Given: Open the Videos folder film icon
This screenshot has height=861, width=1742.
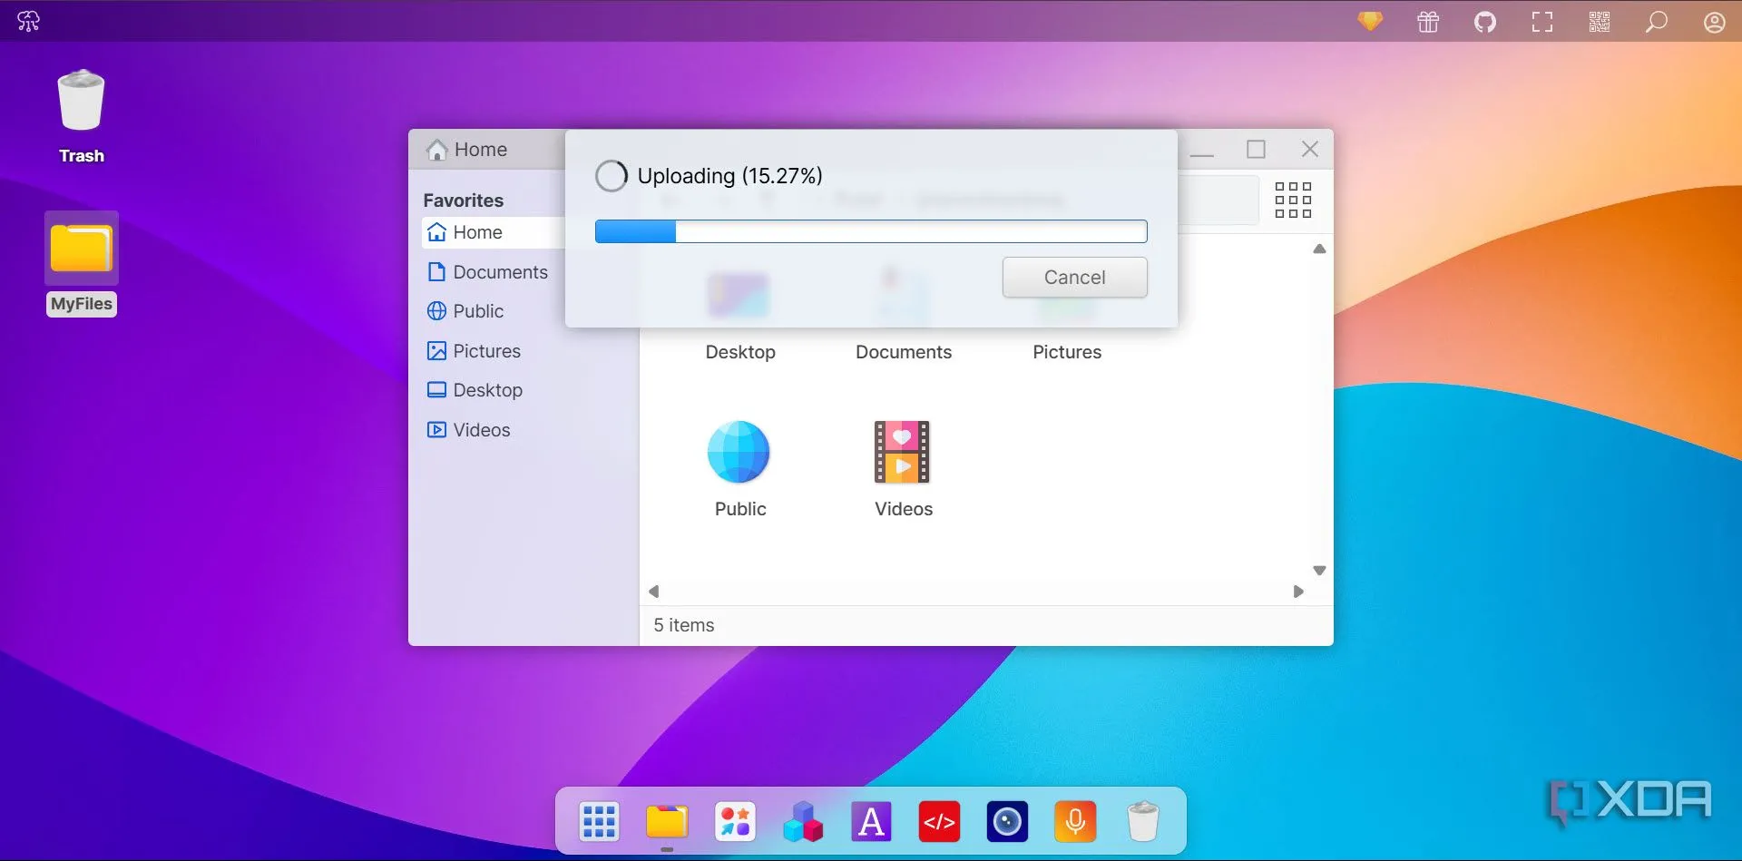Looking at the screenshot, I should (902, 453).
